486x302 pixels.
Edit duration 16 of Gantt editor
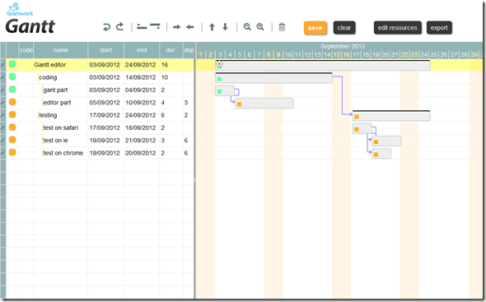165,65
